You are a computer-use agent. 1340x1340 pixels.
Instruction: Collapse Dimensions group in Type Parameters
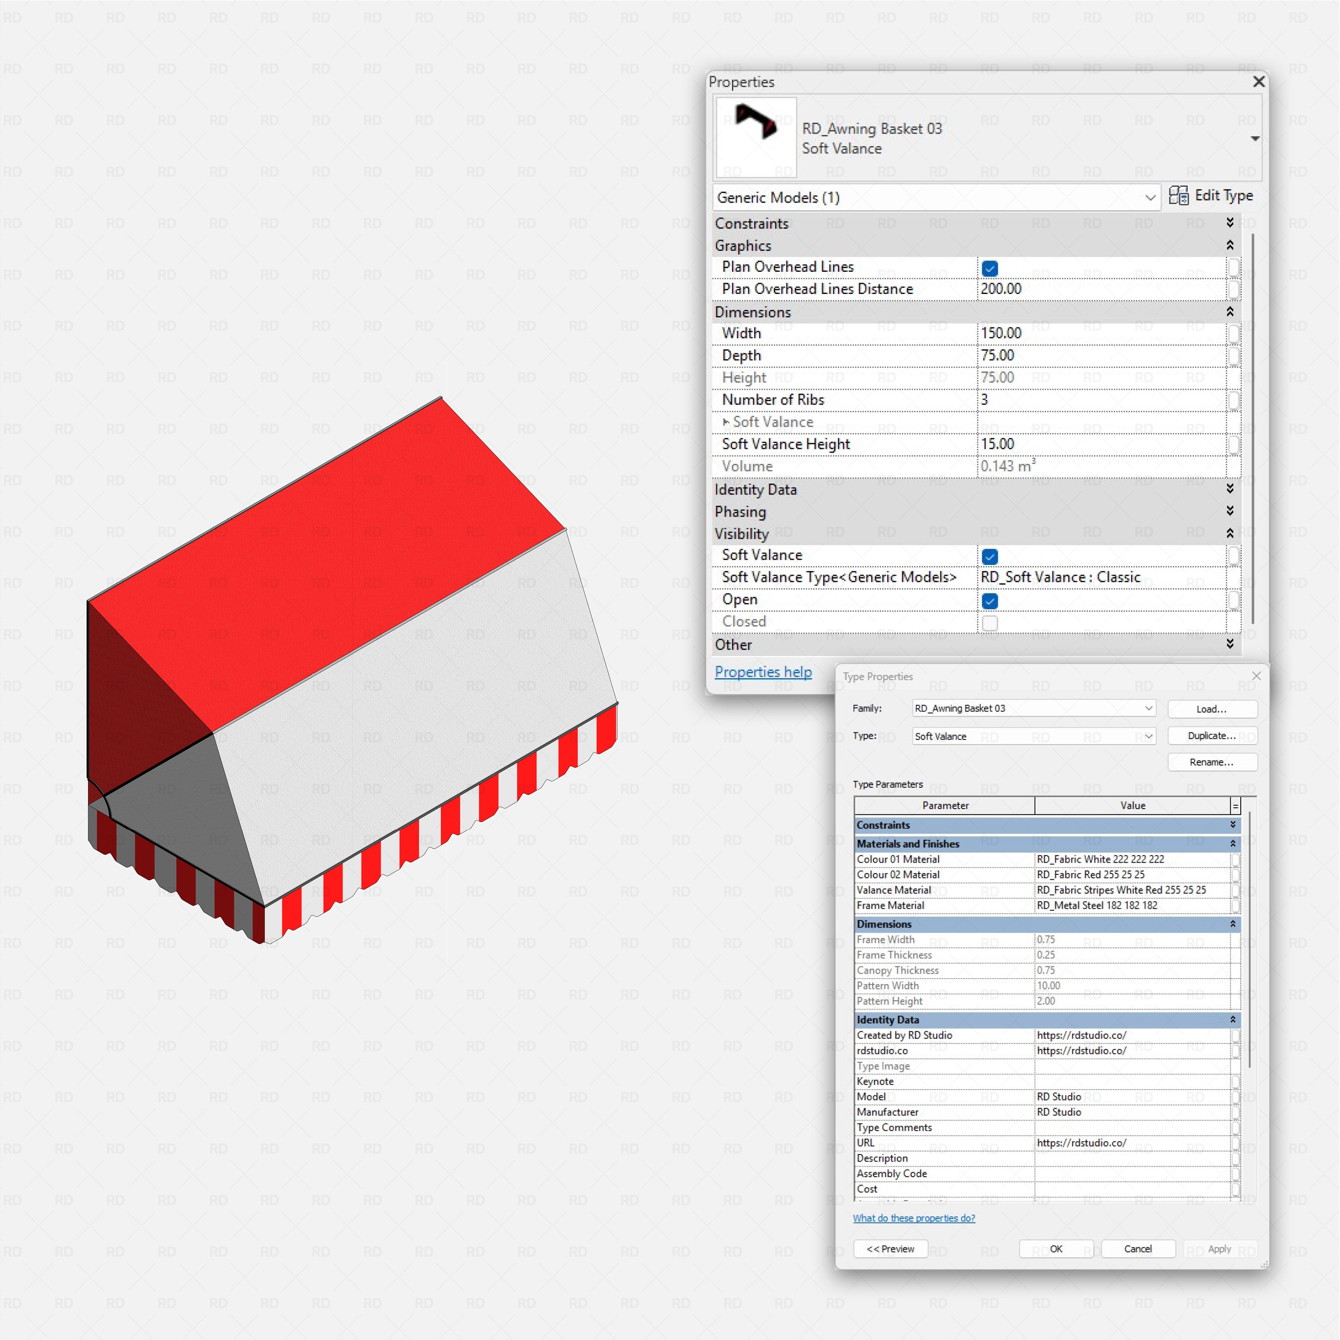tap(1232, 924)
